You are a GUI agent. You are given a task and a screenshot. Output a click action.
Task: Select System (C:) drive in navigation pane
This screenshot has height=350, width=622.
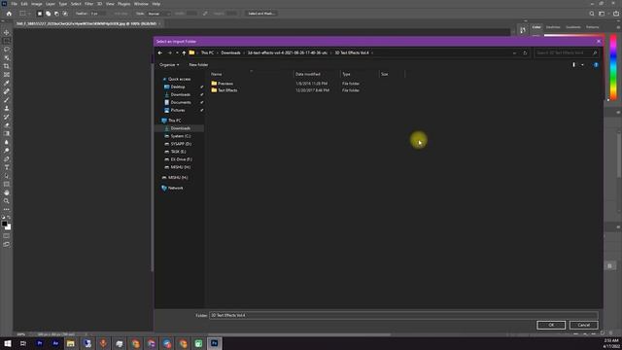tap(181, 136)
